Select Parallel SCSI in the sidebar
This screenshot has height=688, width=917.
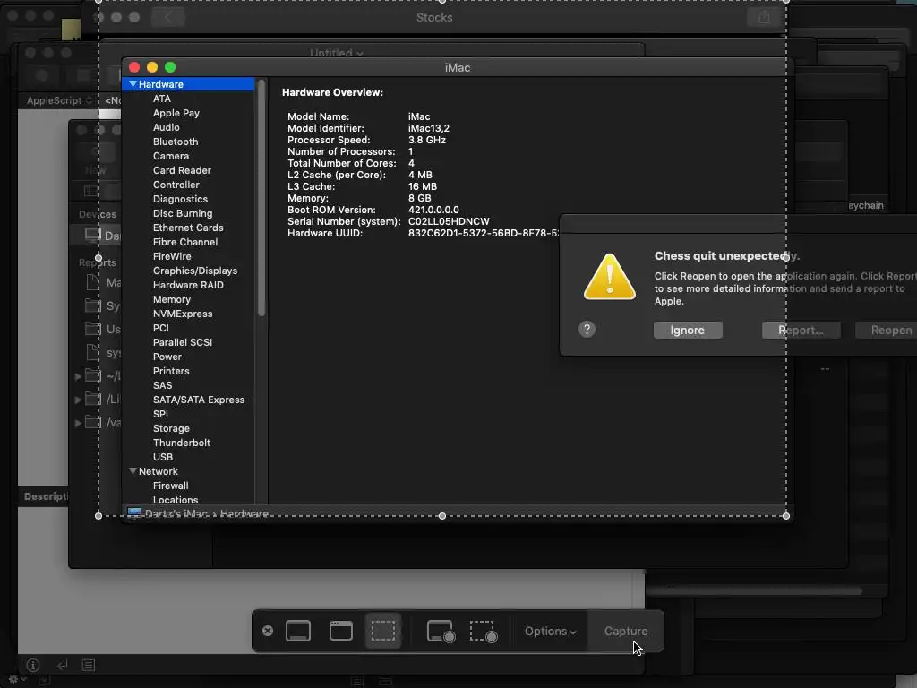[183, 342]
